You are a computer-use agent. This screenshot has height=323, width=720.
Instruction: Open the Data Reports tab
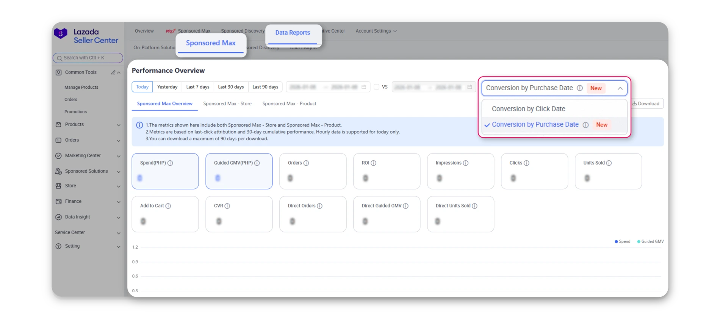tap(293, 33)
